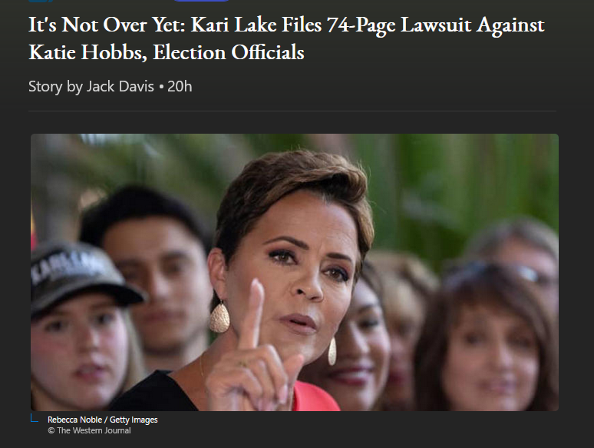Image resolution: width=594 pixels, height=448 pixels.
Task: Click the words Katie Hobbs in headline
Action: [88, 52]
